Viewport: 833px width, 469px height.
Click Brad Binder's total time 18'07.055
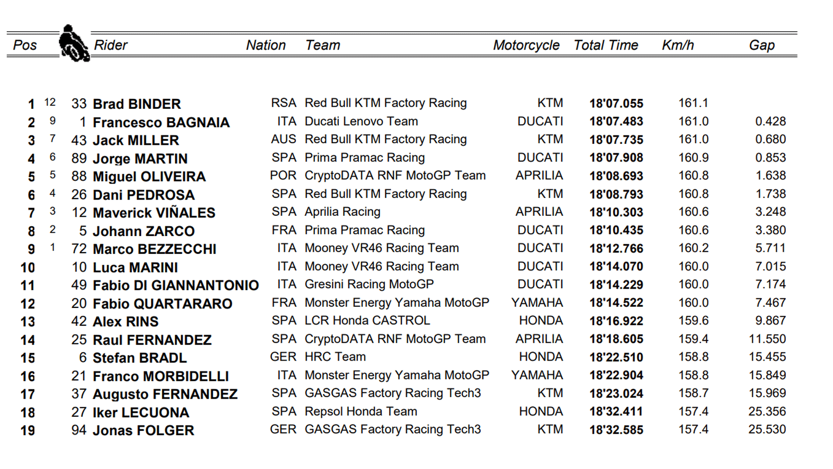pyautogui.click(x=616, y=103)
